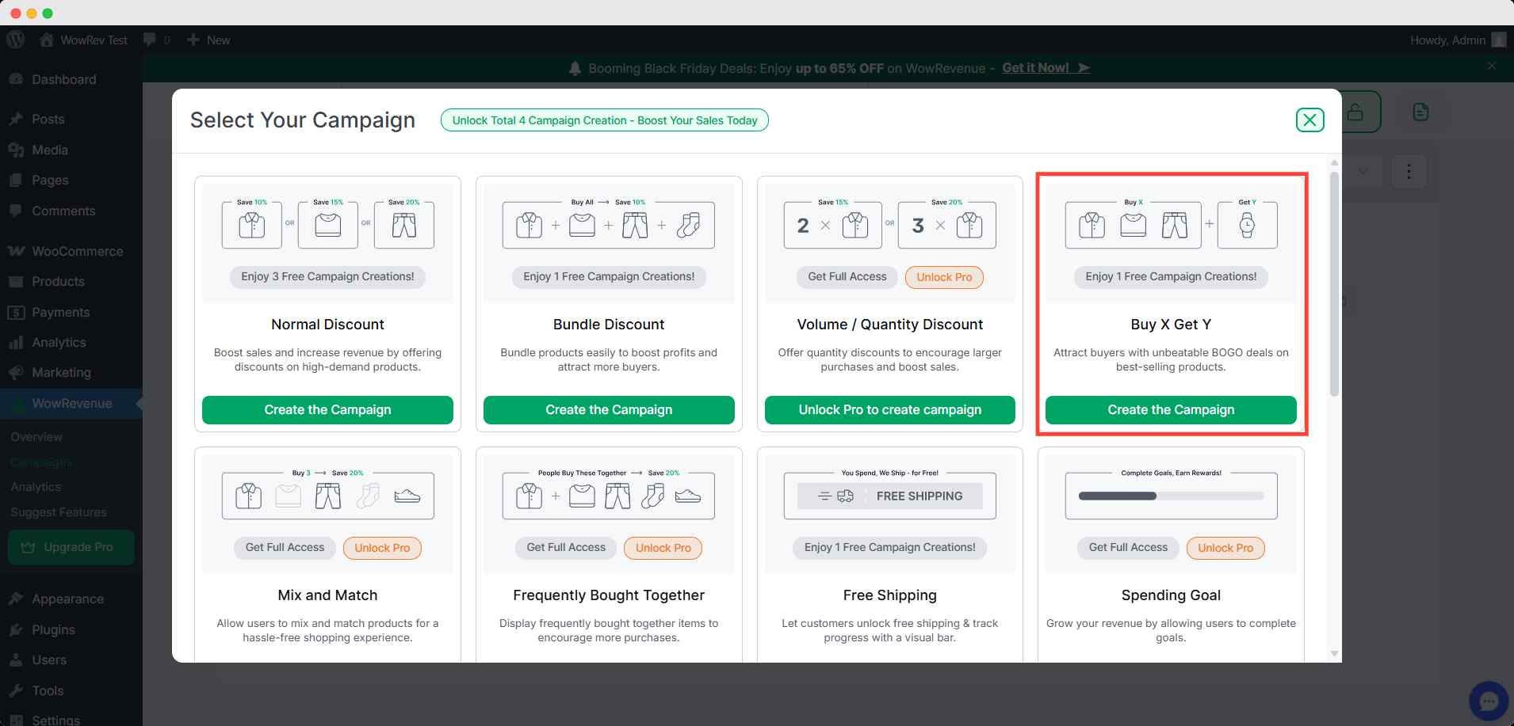Click the modal's vertical scrollbar

point(1334,285)
